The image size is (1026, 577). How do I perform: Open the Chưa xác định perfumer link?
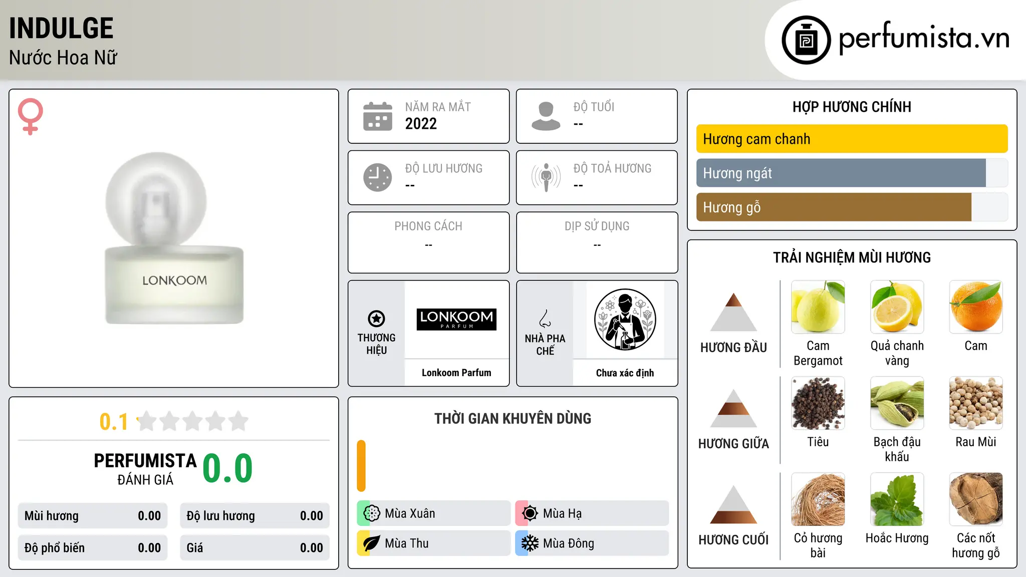pyautogui.click(x=625, y=373)
